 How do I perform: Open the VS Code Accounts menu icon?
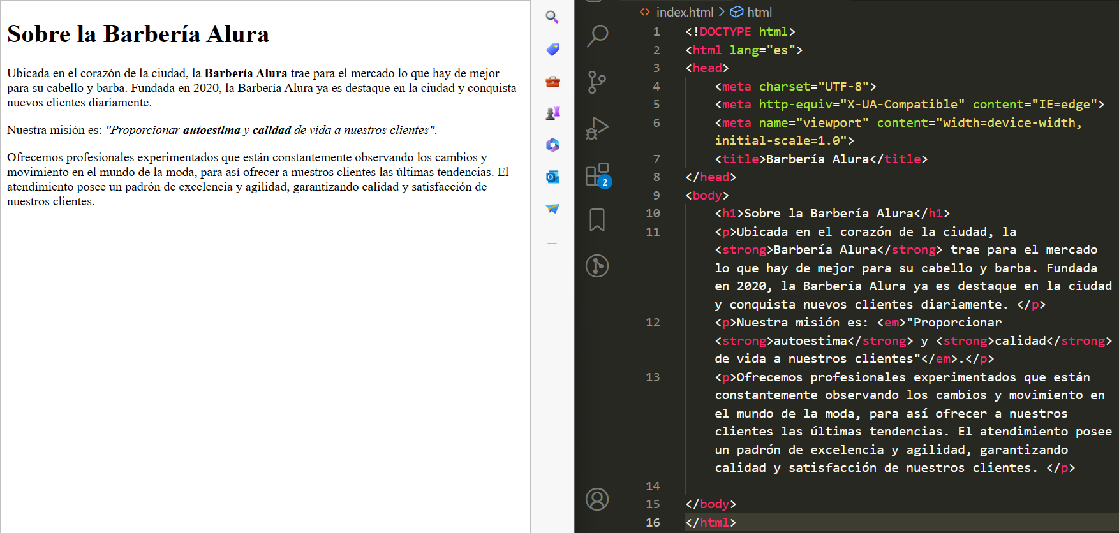tap(597, 499)
